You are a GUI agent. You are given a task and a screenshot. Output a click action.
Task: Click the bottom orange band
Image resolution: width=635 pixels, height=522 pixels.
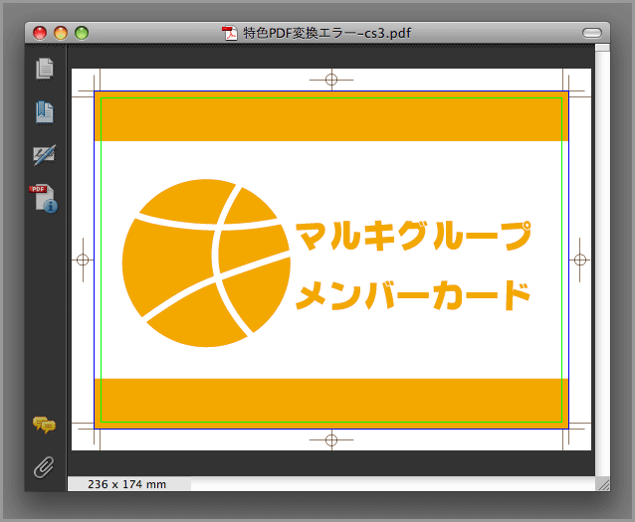tap(330, 400)
